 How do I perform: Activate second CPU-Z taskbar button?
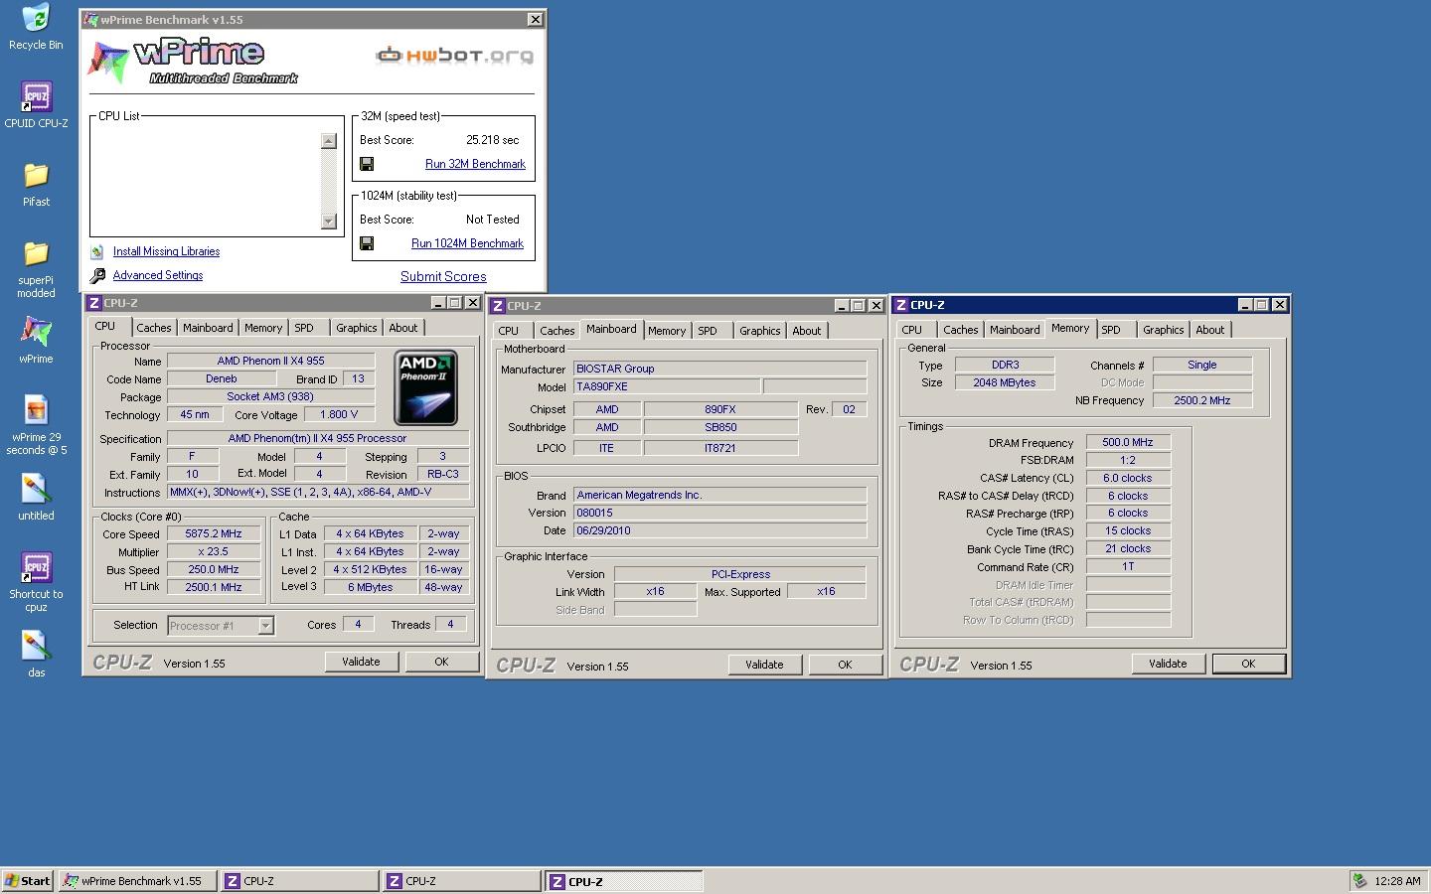462,881
